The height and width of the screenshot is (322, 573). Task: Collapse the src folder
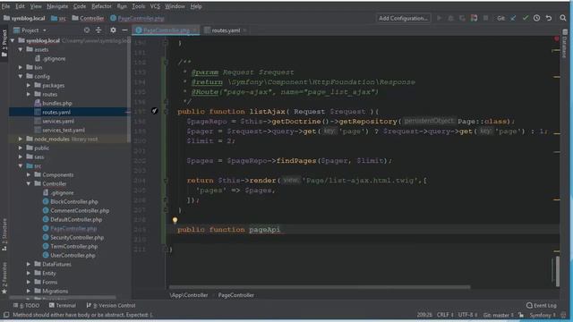[21, 166]
